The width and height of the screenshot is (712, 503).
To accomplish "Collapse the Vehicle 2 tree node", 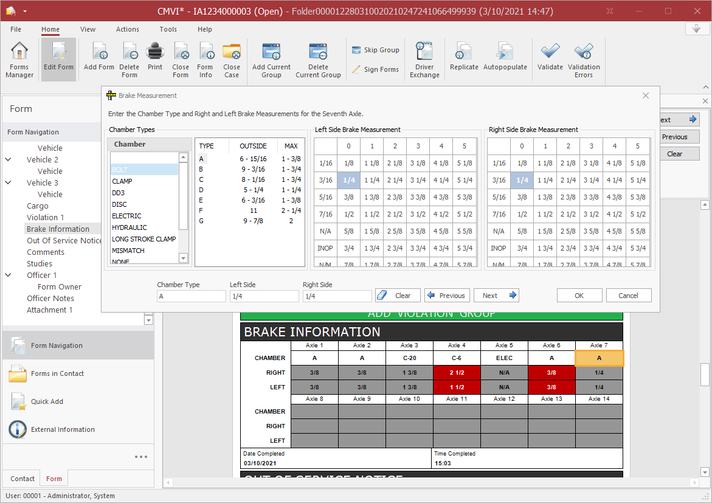I will [9, 160].
